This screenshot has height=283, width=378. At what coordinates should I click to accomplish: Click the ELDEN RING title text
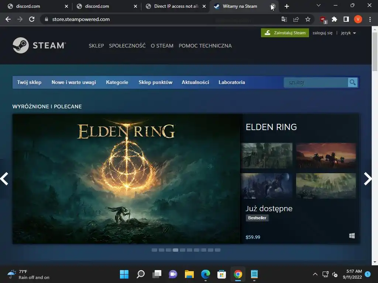[x=271, y=127]
